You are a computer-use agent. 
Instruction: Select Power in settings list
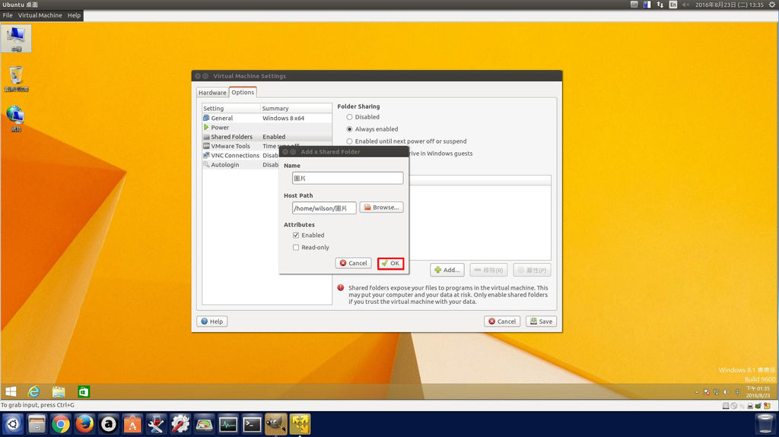267,128
